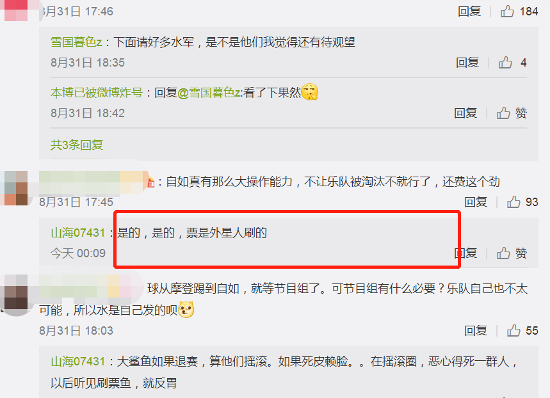Screen dimensions: 550x398
Task: Reply to the 18:42 comment by 本博已被微博炸号
Action: (465, 113)
